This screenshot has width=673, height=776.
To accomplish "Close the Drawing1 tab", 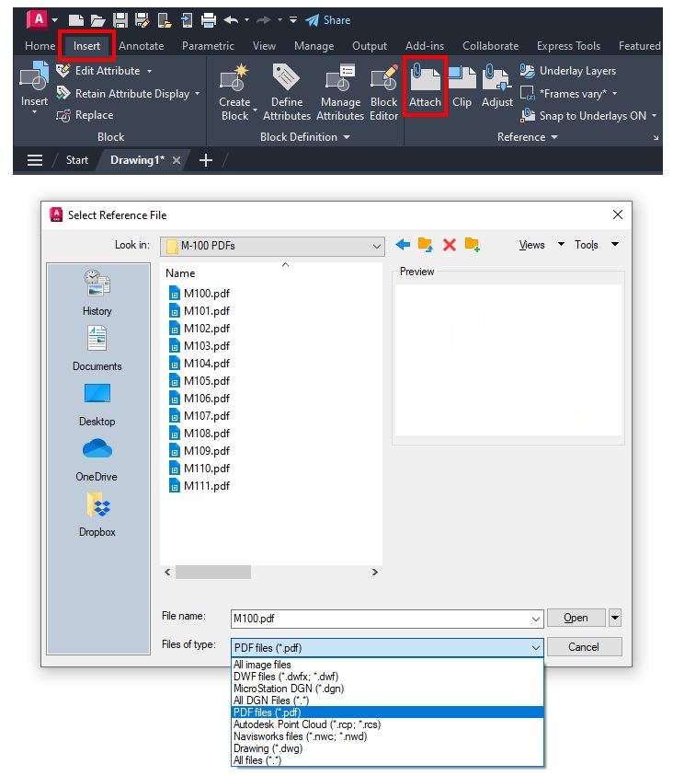I will point(177,160).
